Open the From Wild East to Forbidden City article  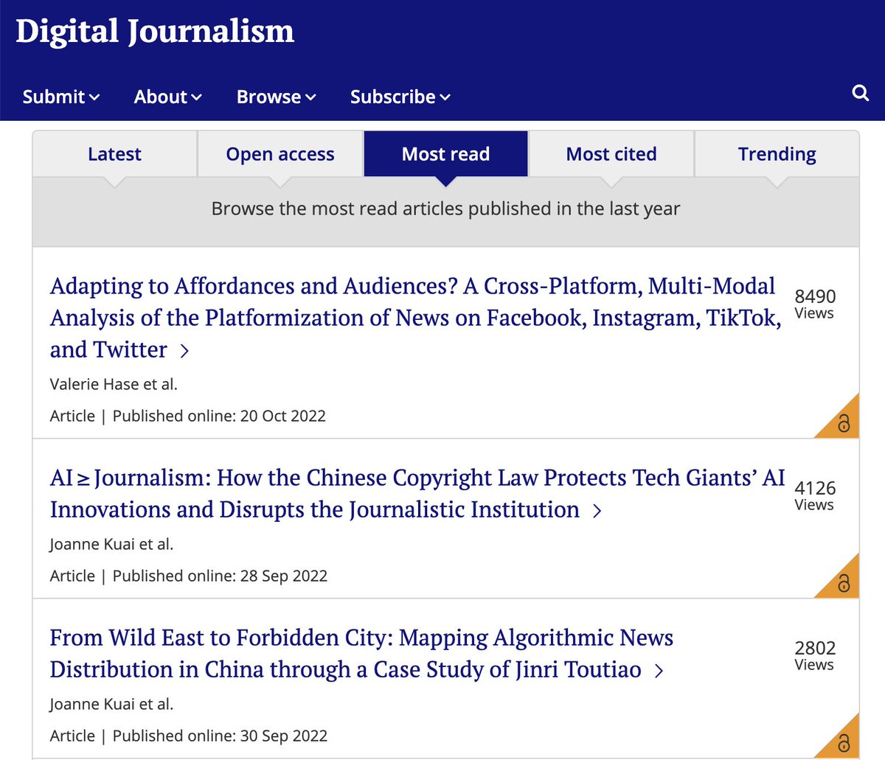coord(361,653)
